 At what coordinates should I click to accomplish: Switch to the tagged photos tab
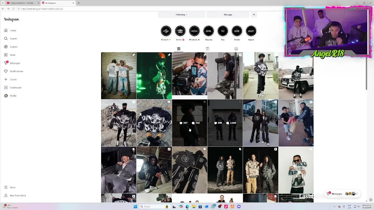[x=236, y=49]
